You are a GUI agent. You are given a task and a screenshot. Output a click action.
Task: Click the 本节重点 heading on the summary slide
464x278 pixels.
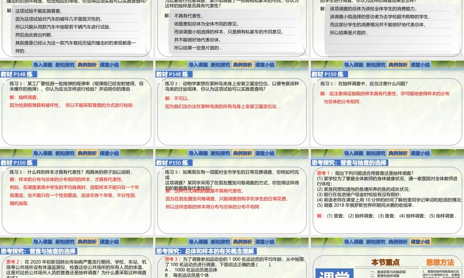[386, 261]
